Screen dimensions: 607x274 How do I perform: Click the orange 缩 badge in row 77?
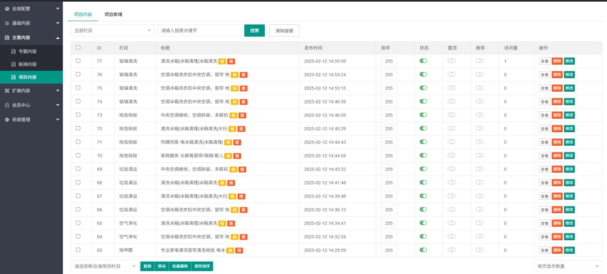222,61
